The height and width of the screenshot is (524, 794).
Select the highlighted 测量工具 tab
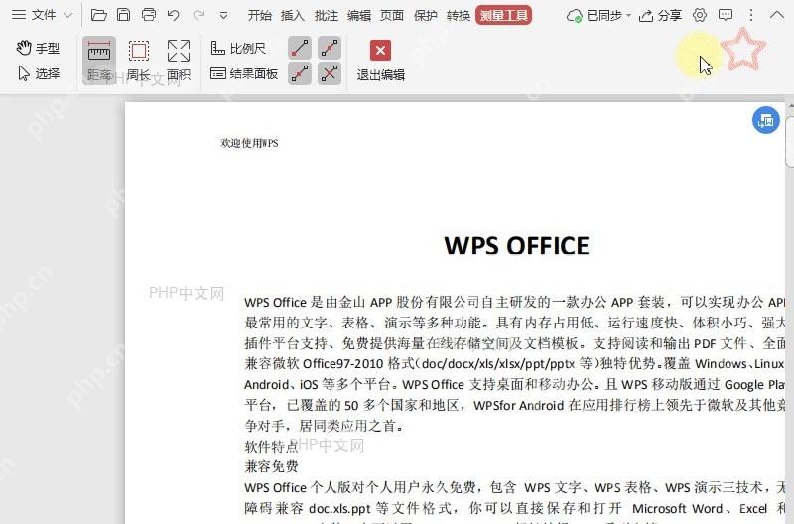click(504, 16)
